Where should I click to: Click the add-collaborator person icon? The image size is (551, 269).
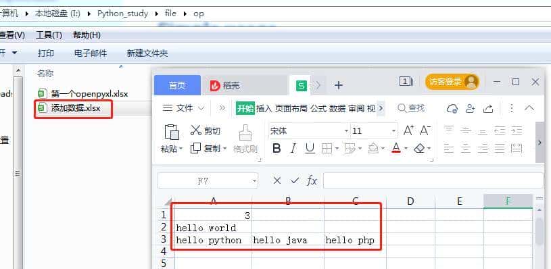470,109
